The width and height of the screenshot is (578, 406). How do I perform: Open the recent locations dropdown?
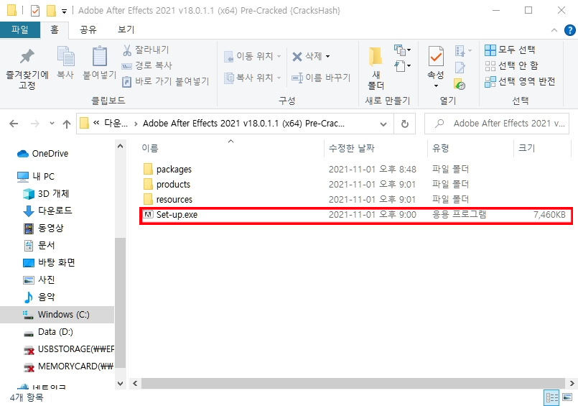click(52, 124)
